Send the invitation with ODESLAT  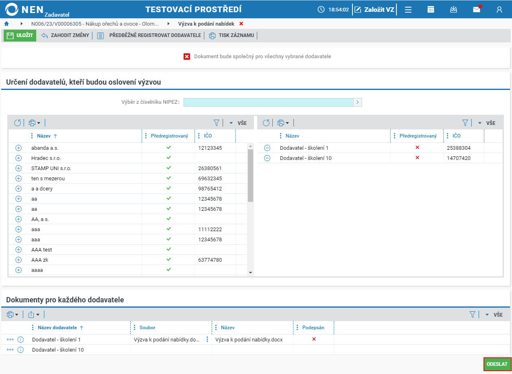[497, 364]
